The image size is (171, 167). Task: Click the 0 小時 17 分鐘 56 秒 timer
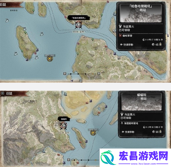point(154,39)
